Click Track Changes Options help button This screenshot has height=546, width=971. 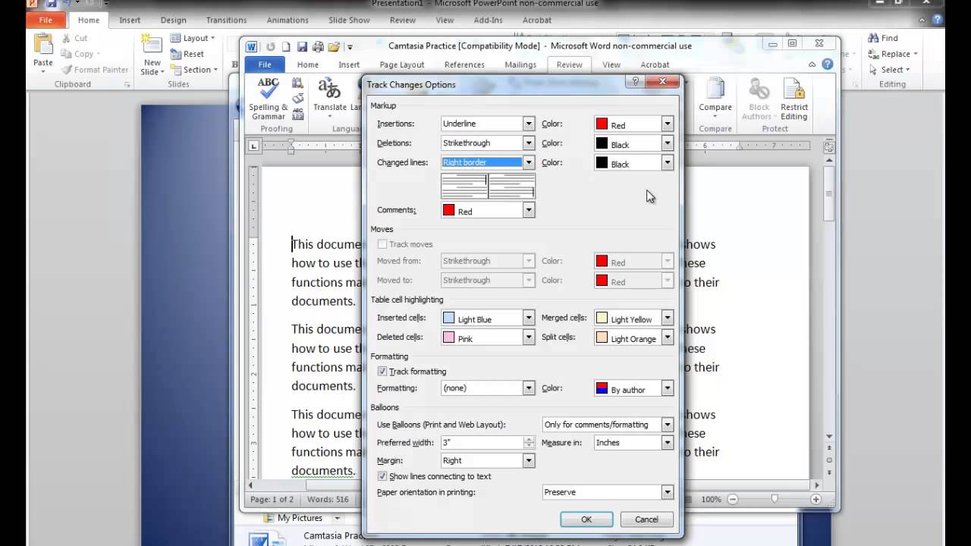tap(635, 81)
